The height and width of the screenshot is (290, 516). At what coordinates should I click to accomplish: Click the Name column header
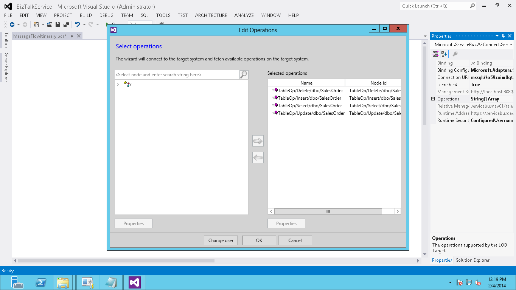(306, 83)
